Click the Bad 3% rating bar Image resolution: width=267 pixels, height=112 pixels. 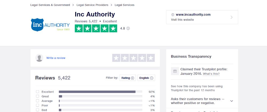[100, 110]
